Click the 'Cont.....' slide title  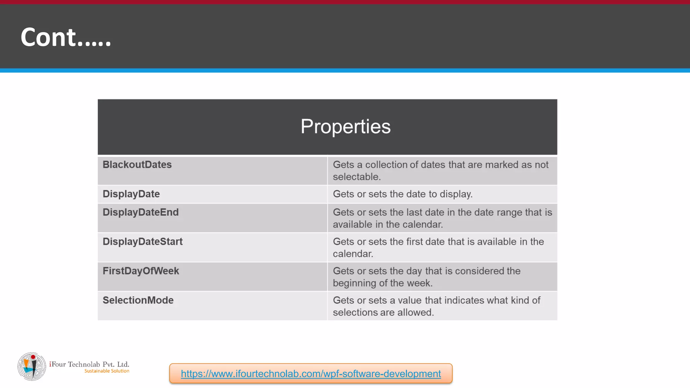pyautogui.click(x=66, y=37)
